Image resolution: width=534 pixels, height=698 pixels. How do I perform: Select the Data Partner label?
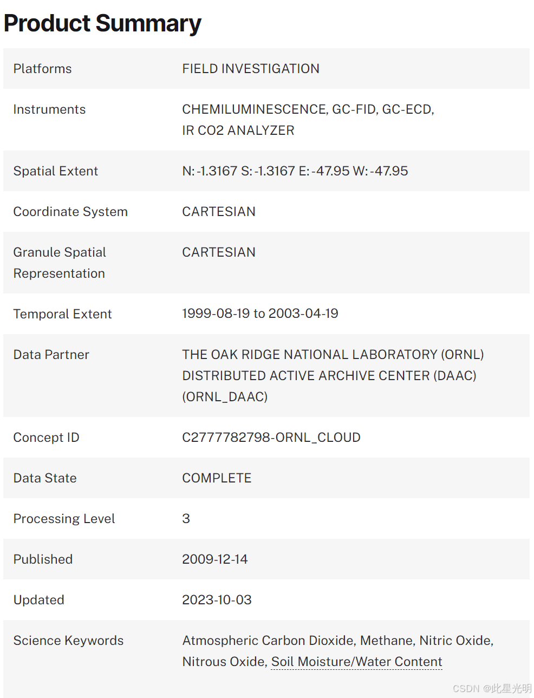(51, 355)
